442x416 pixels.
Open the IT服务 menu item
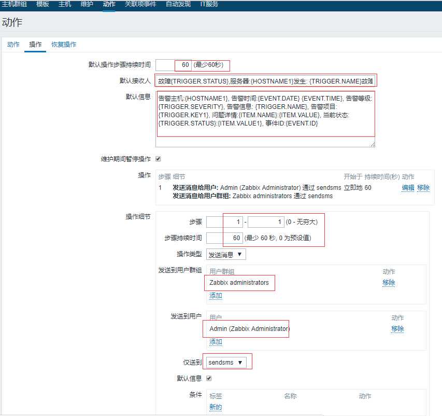pos(209,4)
